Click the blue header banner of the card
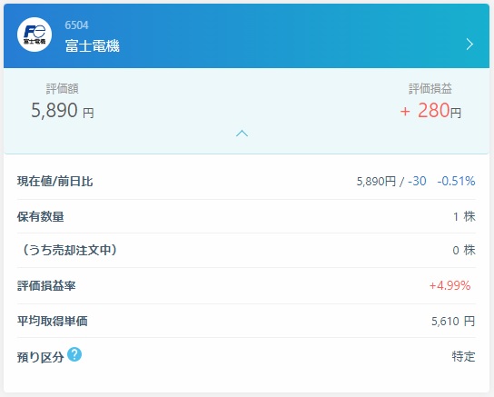The height and width of the screenshot is (397, 494). pyautogui.click(x=246, y=36)
